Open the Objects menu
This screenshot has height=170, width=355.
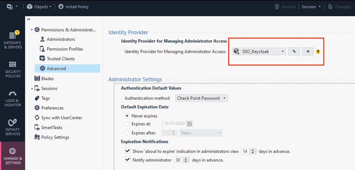[39, 7]
